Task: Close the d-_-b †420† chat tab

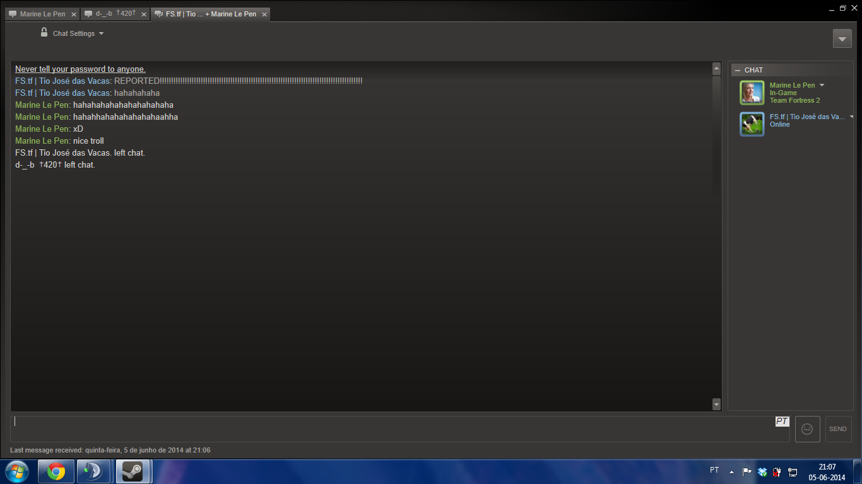Action: 144,14
